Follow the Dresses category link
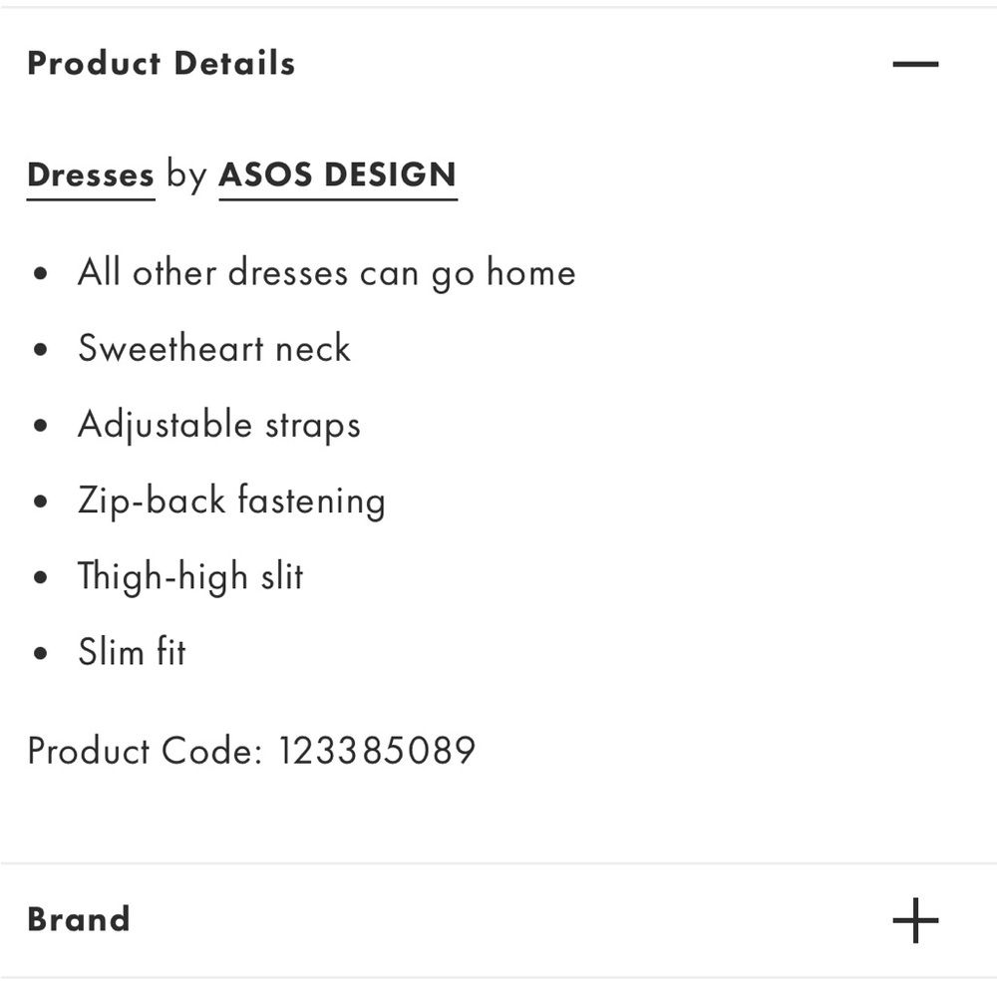997x997 pixels. click(x=91, y=176)
